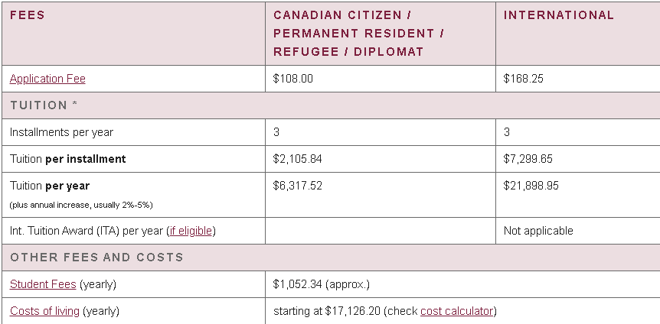Select the $21,898.95 international yearly tuition
Image resolution: width=660 pixels, height=324 pixels.
pyautogui.click(x=531, y=186)
